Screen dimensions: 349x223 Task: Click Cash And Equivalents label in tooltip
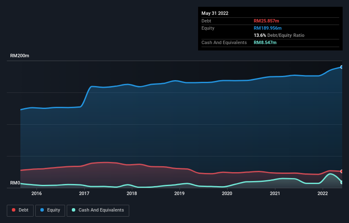[224, 42]
